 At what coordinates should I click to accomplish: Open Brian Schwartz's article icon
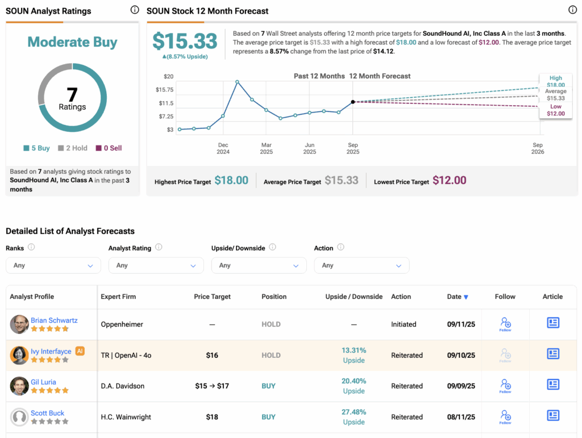[552, 323]
